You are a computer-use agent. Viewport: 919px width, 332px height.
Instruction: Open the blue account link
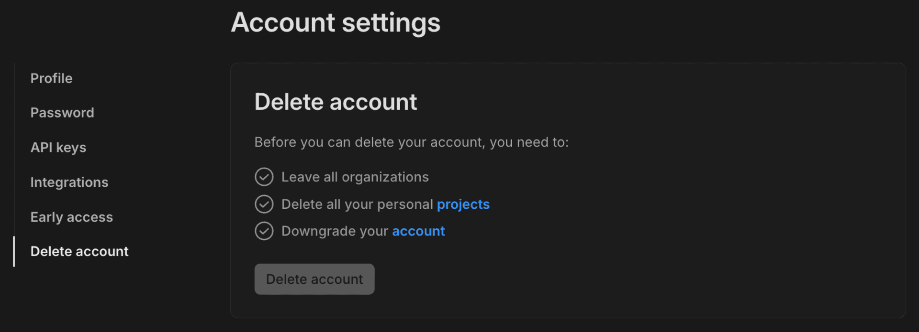tap(418, 231)
